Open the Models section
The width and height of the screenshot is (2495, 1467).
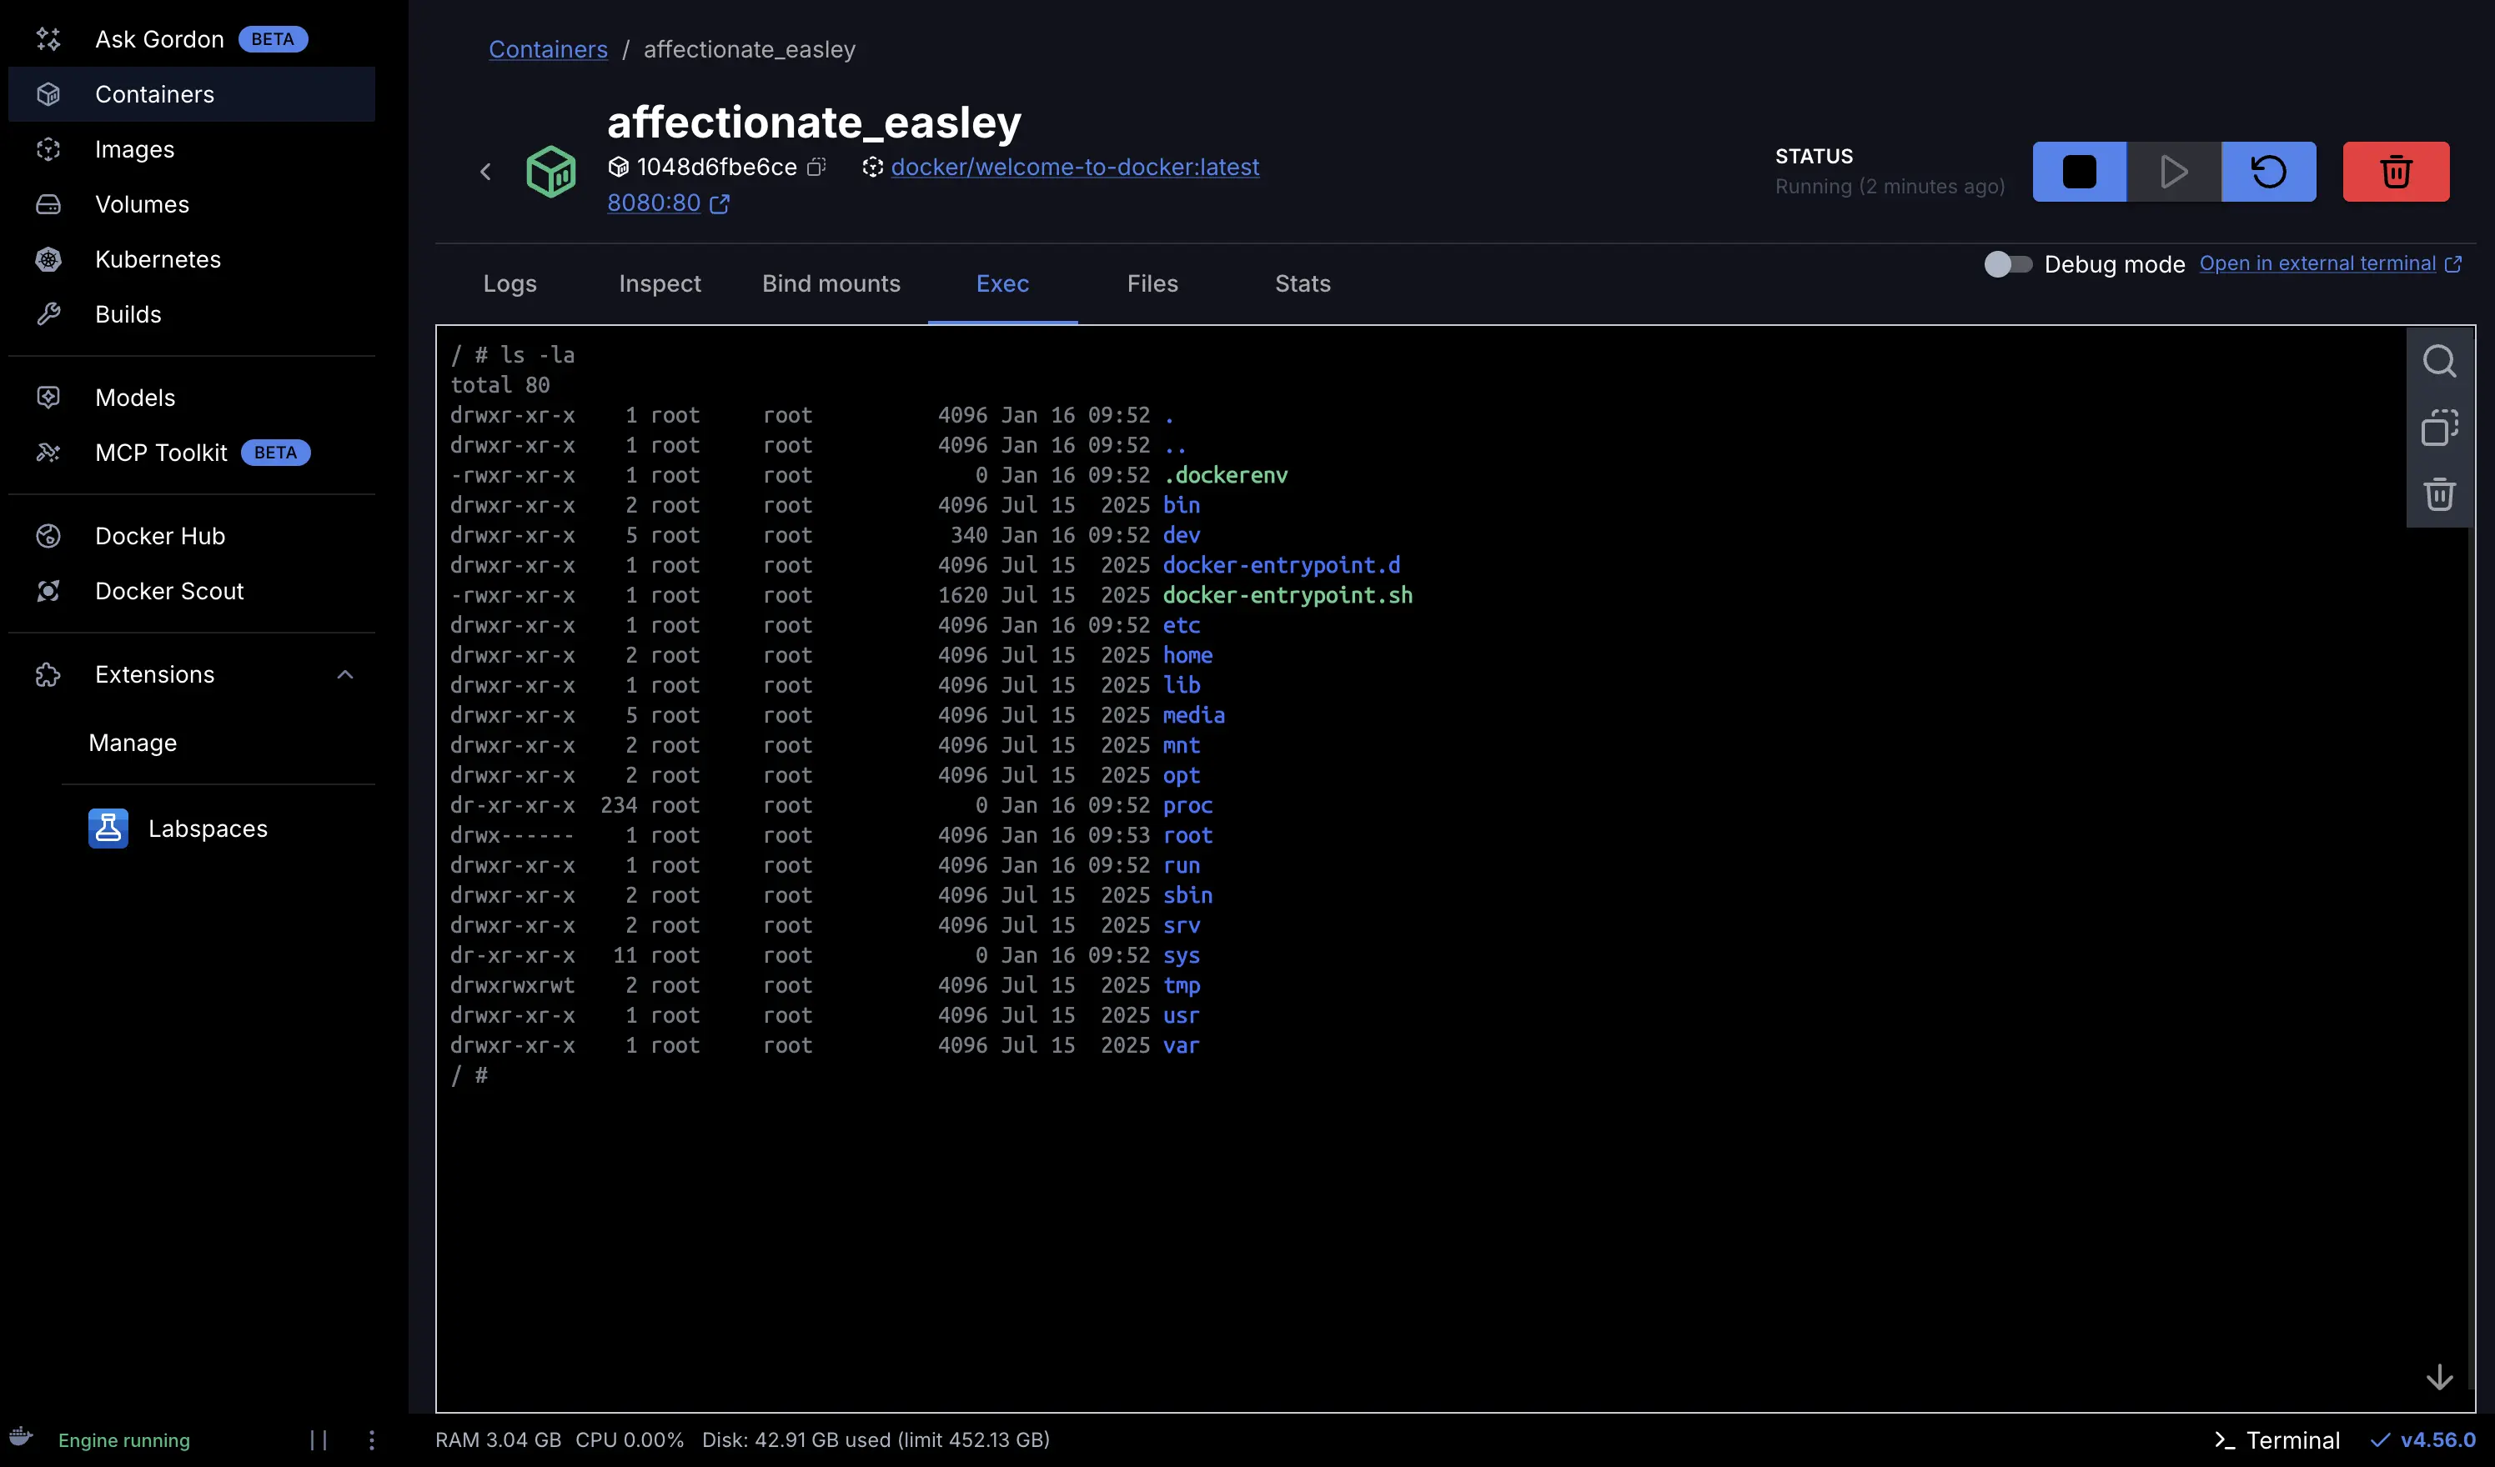tap(134, 397)
